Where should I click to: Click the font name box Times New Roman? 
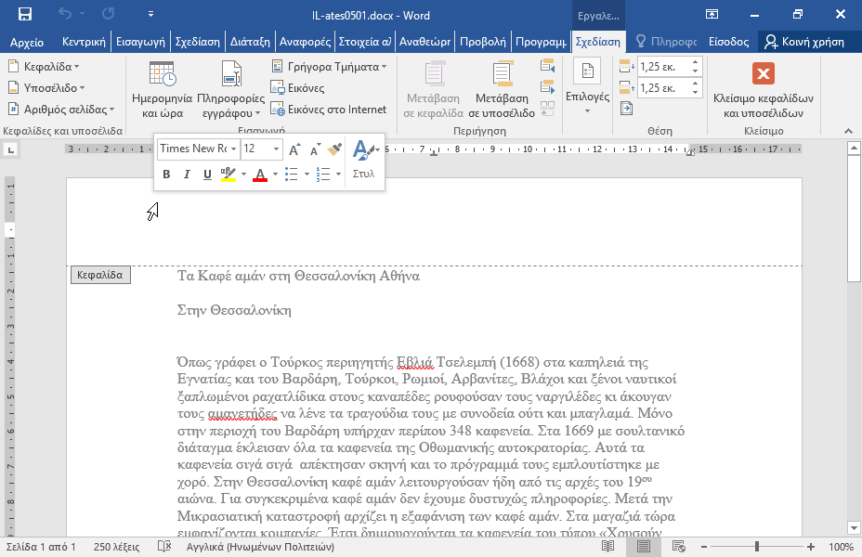click(x=192, y=149)
